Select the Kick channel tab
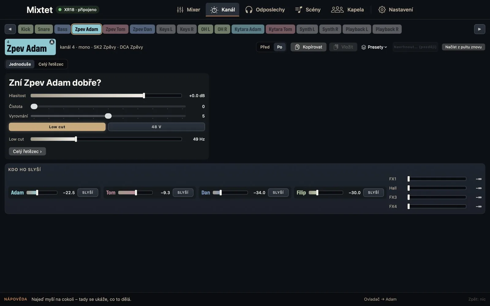Screen dimensions: 490x306 (x=26, y=29)
